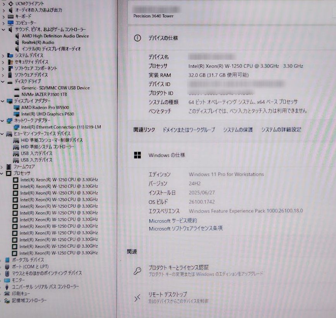Click the ソフトウェア コンポーネント icon

[10, 68]
